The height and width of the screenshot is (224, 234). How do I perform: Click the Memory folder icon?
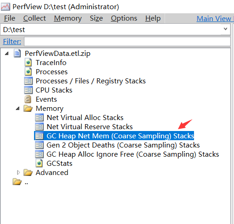[x=28, y=108]
